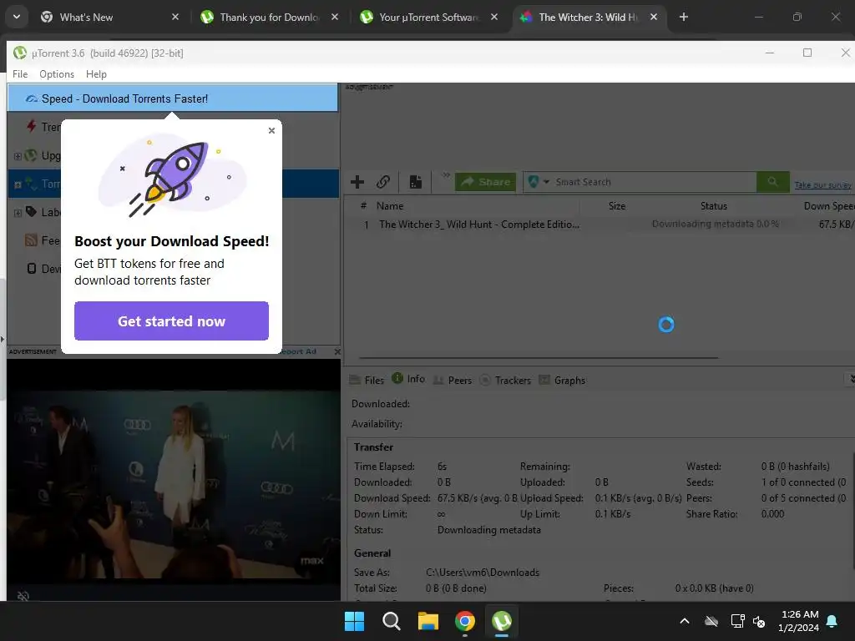This screenshot has height=641, width=855.
Task: Click the green search magnifier button
Action: pyautogui.click(x=772, y=182)
